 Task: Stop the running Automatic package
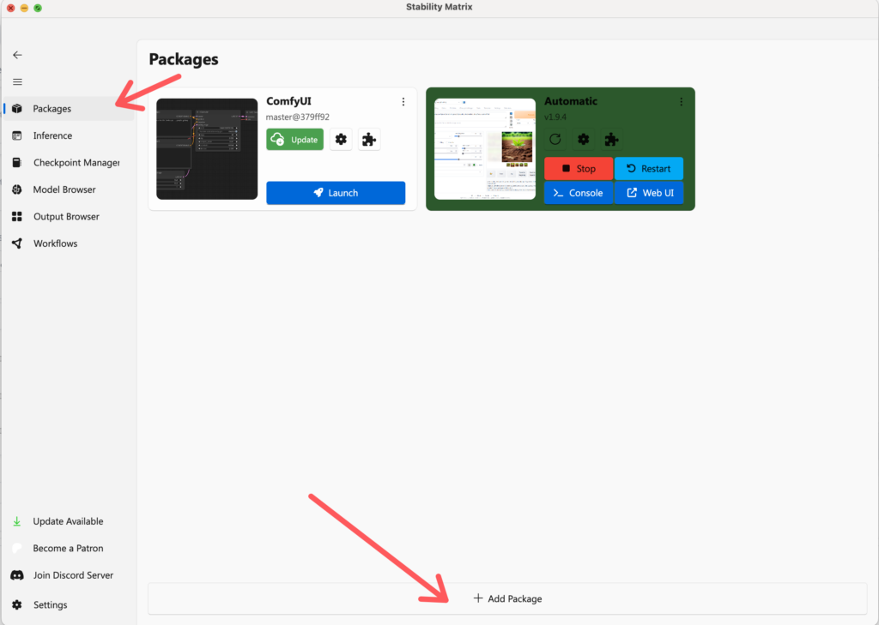pos(578,169)
